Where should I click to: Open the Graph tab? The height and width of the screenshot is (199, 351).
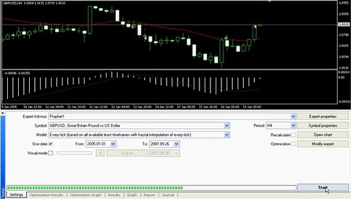coord(132,195)
